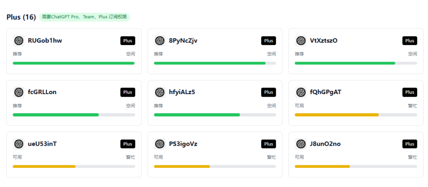
Task: Open the account named VtXztszO
Action: click(x=324, y=40)
